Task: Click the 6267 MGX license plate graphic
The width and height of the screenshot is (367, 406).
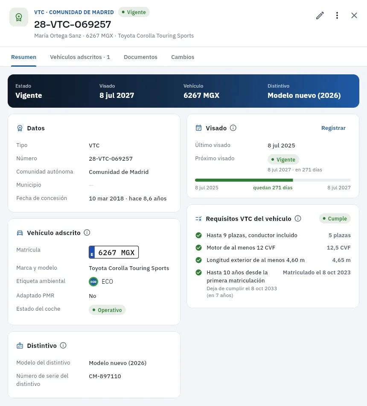Action: point(114,252)
